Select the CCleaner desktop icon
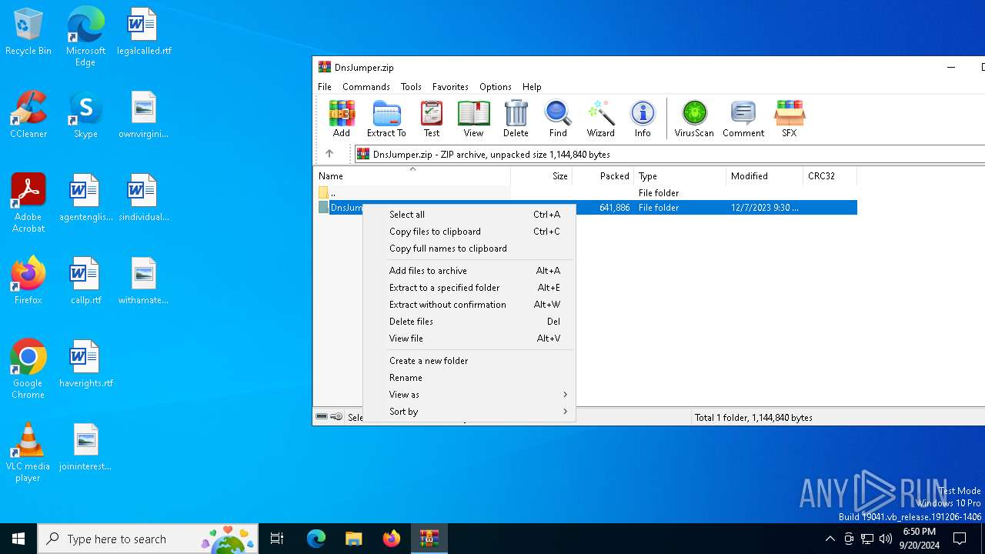The image size is (985, 554). 28,115
